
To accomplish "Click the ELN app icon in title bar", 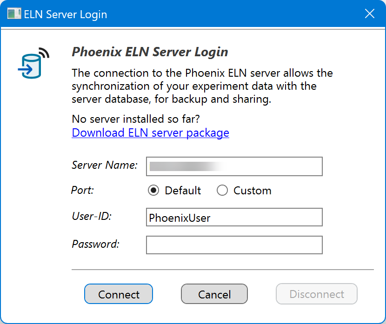I will point(14,14).
